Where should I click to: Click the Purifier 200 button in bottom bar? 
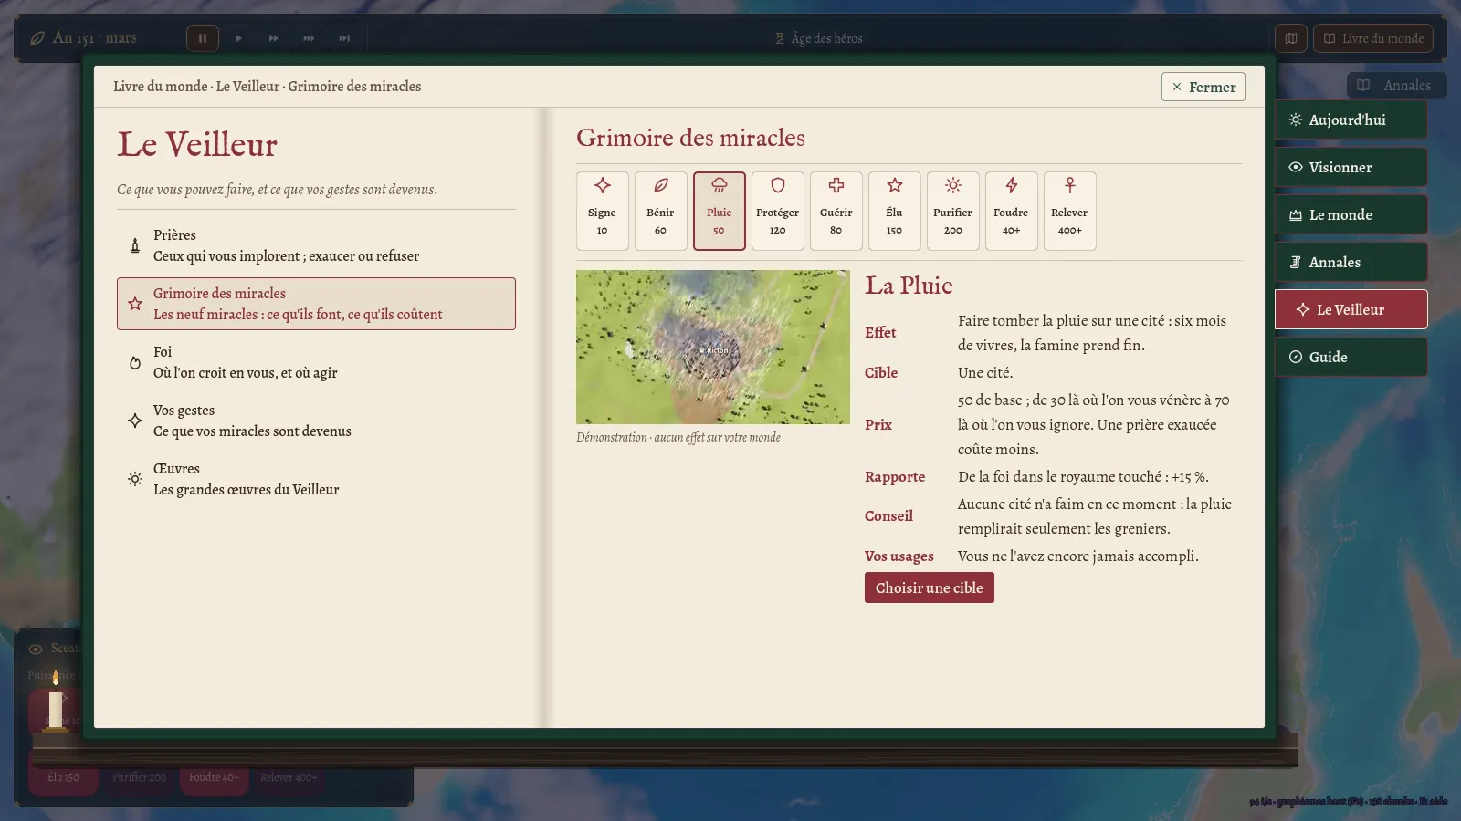(x=139, y=777)
